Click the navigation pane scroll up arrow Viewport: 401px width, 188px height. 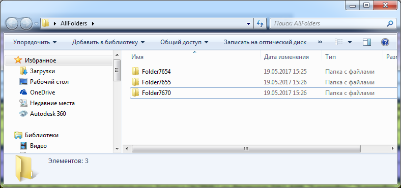coord(117,55)
